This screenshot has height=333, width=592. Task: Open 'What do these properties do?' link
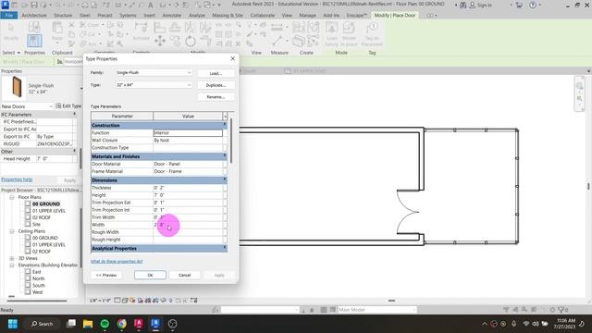click(117, 261)
